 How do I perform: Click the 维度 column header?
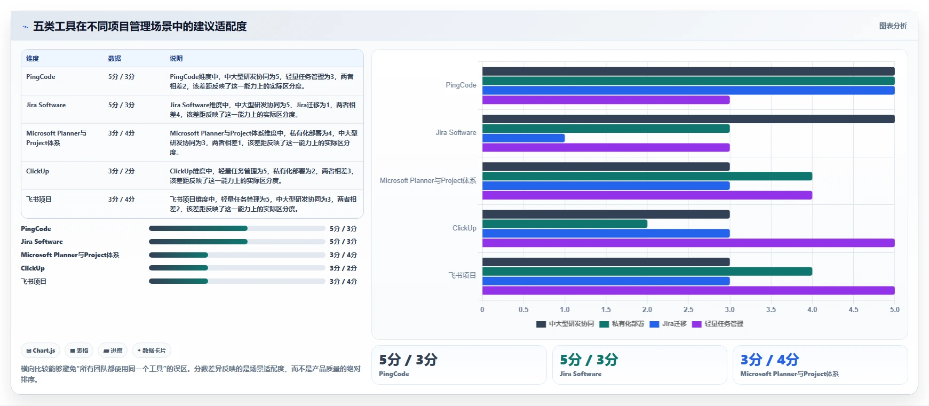33,59
